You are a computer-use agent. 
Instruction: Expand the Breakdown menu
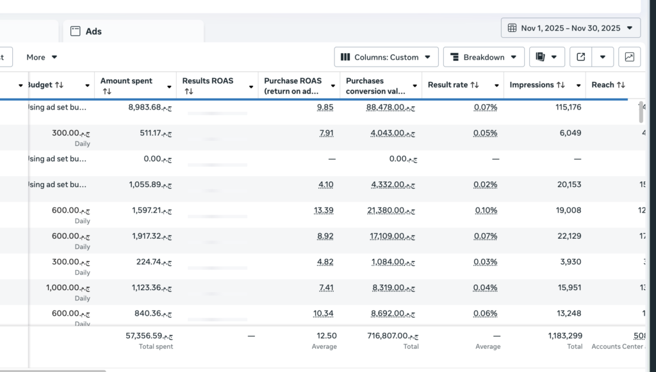click(484, 57)
